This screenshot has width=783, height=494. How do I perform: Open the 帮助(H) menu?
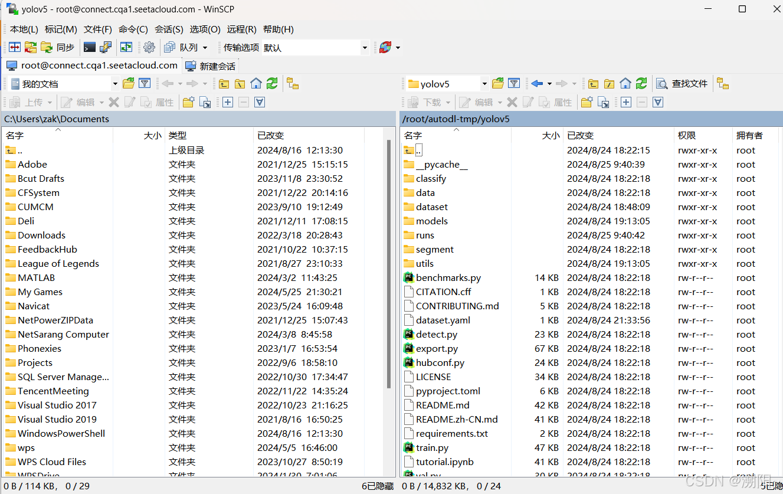pos(278,29)
